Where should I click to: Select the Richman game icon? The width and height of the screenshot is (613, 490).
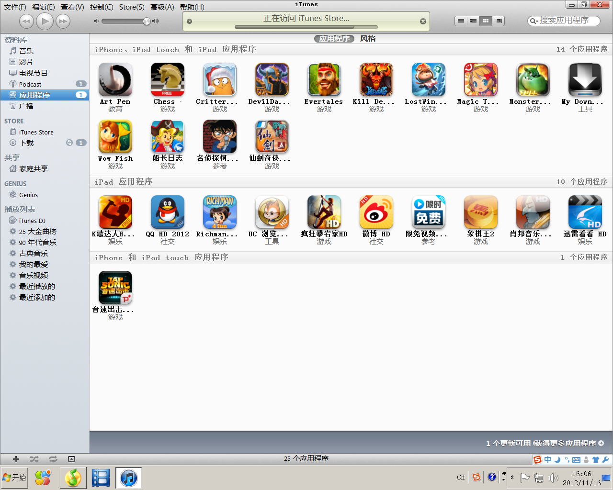tap(220, 212)
